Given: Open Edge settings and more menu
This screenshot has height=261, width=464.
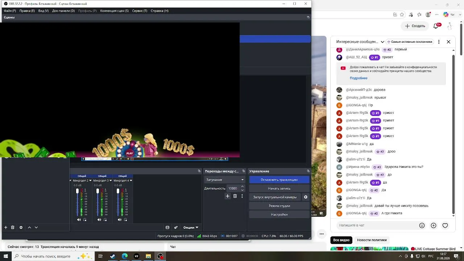Looking at the screenshot, I should 437,14.
